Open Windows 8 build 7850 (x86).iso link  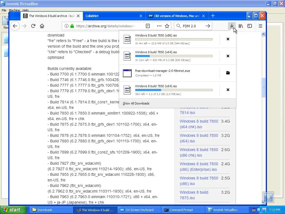pyautogui.click(x=199, y=181)
